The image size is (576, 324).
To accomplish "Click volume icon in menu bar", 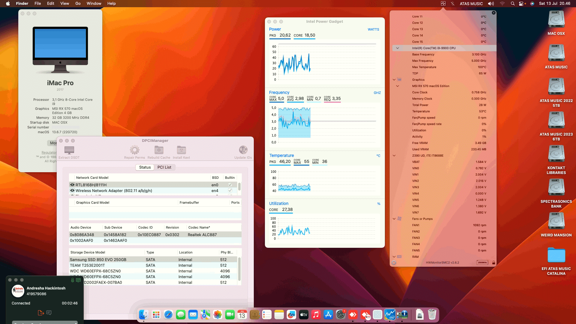I will tap(491, 4).
